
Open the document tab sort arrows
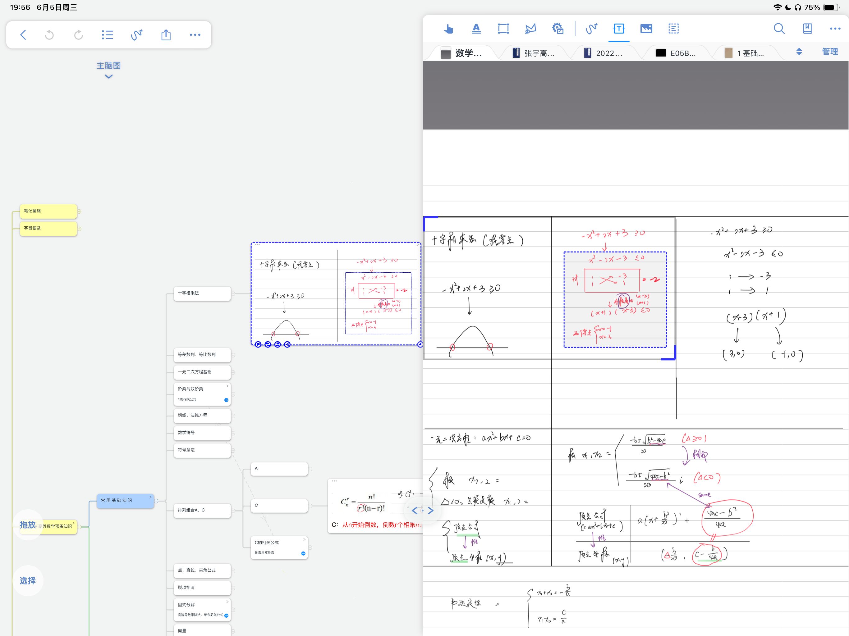coord(799,52)
